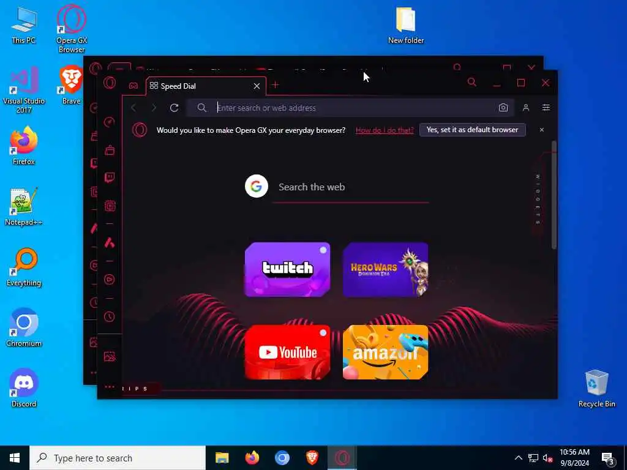The image size is (627, 470).
Task: Open the briefcase icon in Opera sidebar
Action: tap(110, 151)
